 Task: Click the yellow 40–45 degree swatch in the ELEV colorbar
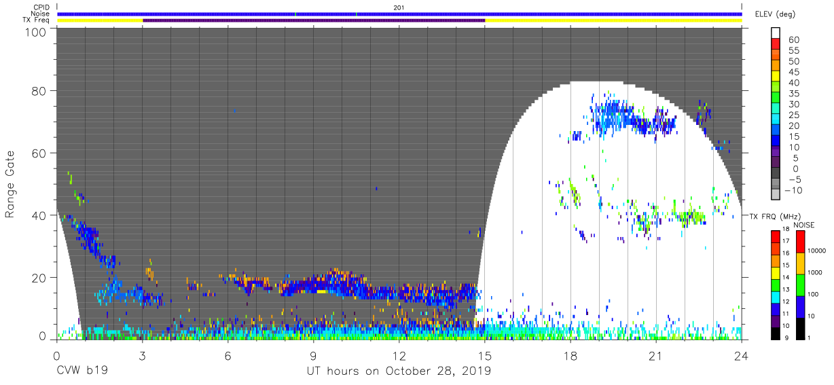pos(776,77)
